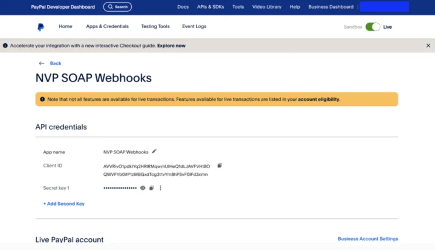Dismiss the Checkout guide banner
The image size is (435, 250).
(x=428, y=46)
